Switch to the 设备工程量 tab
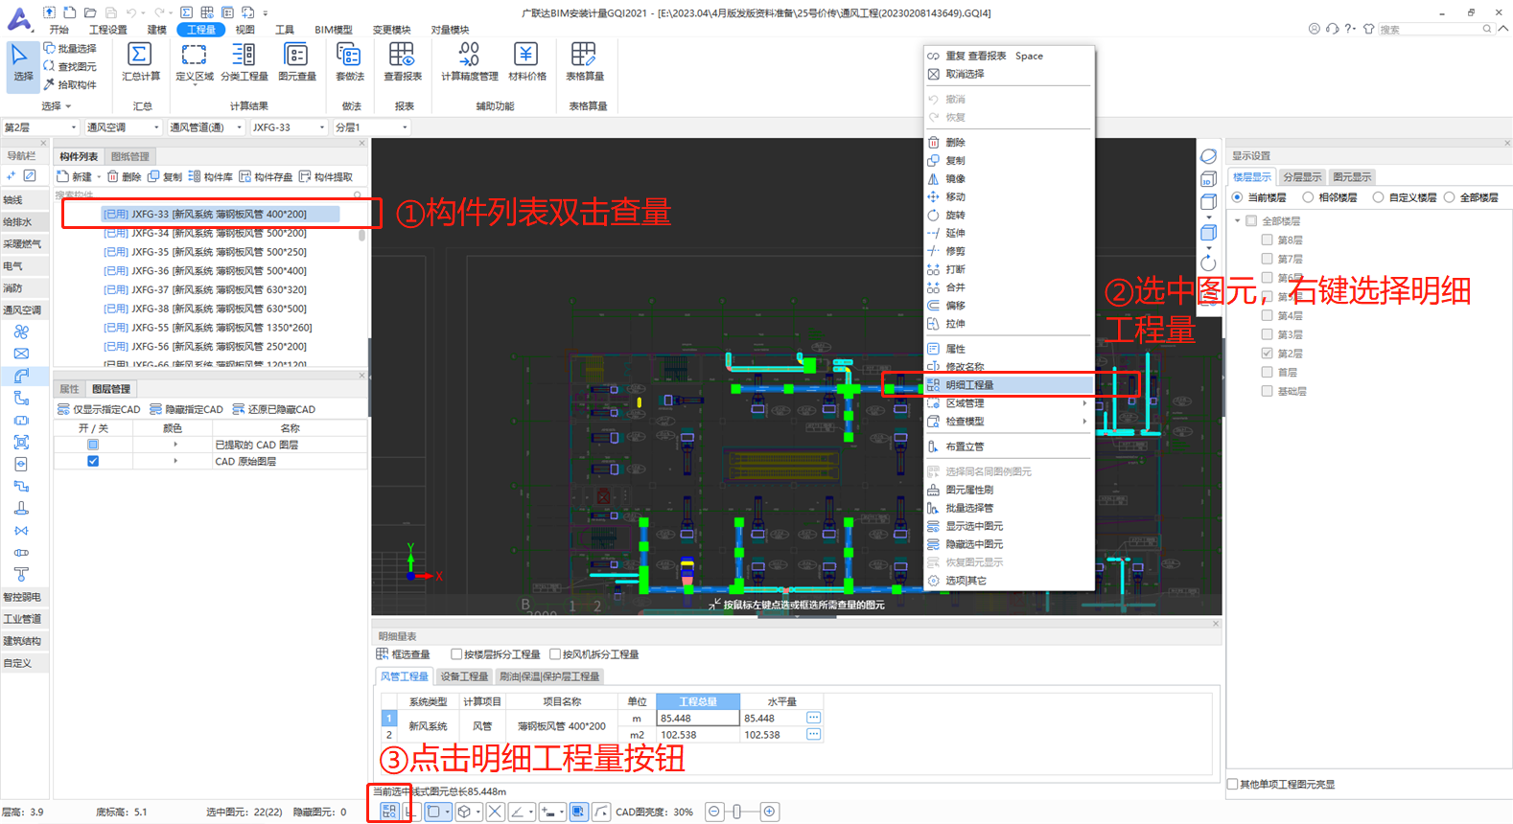Screen dimensions: 1513x824 (x=464, y=676)
